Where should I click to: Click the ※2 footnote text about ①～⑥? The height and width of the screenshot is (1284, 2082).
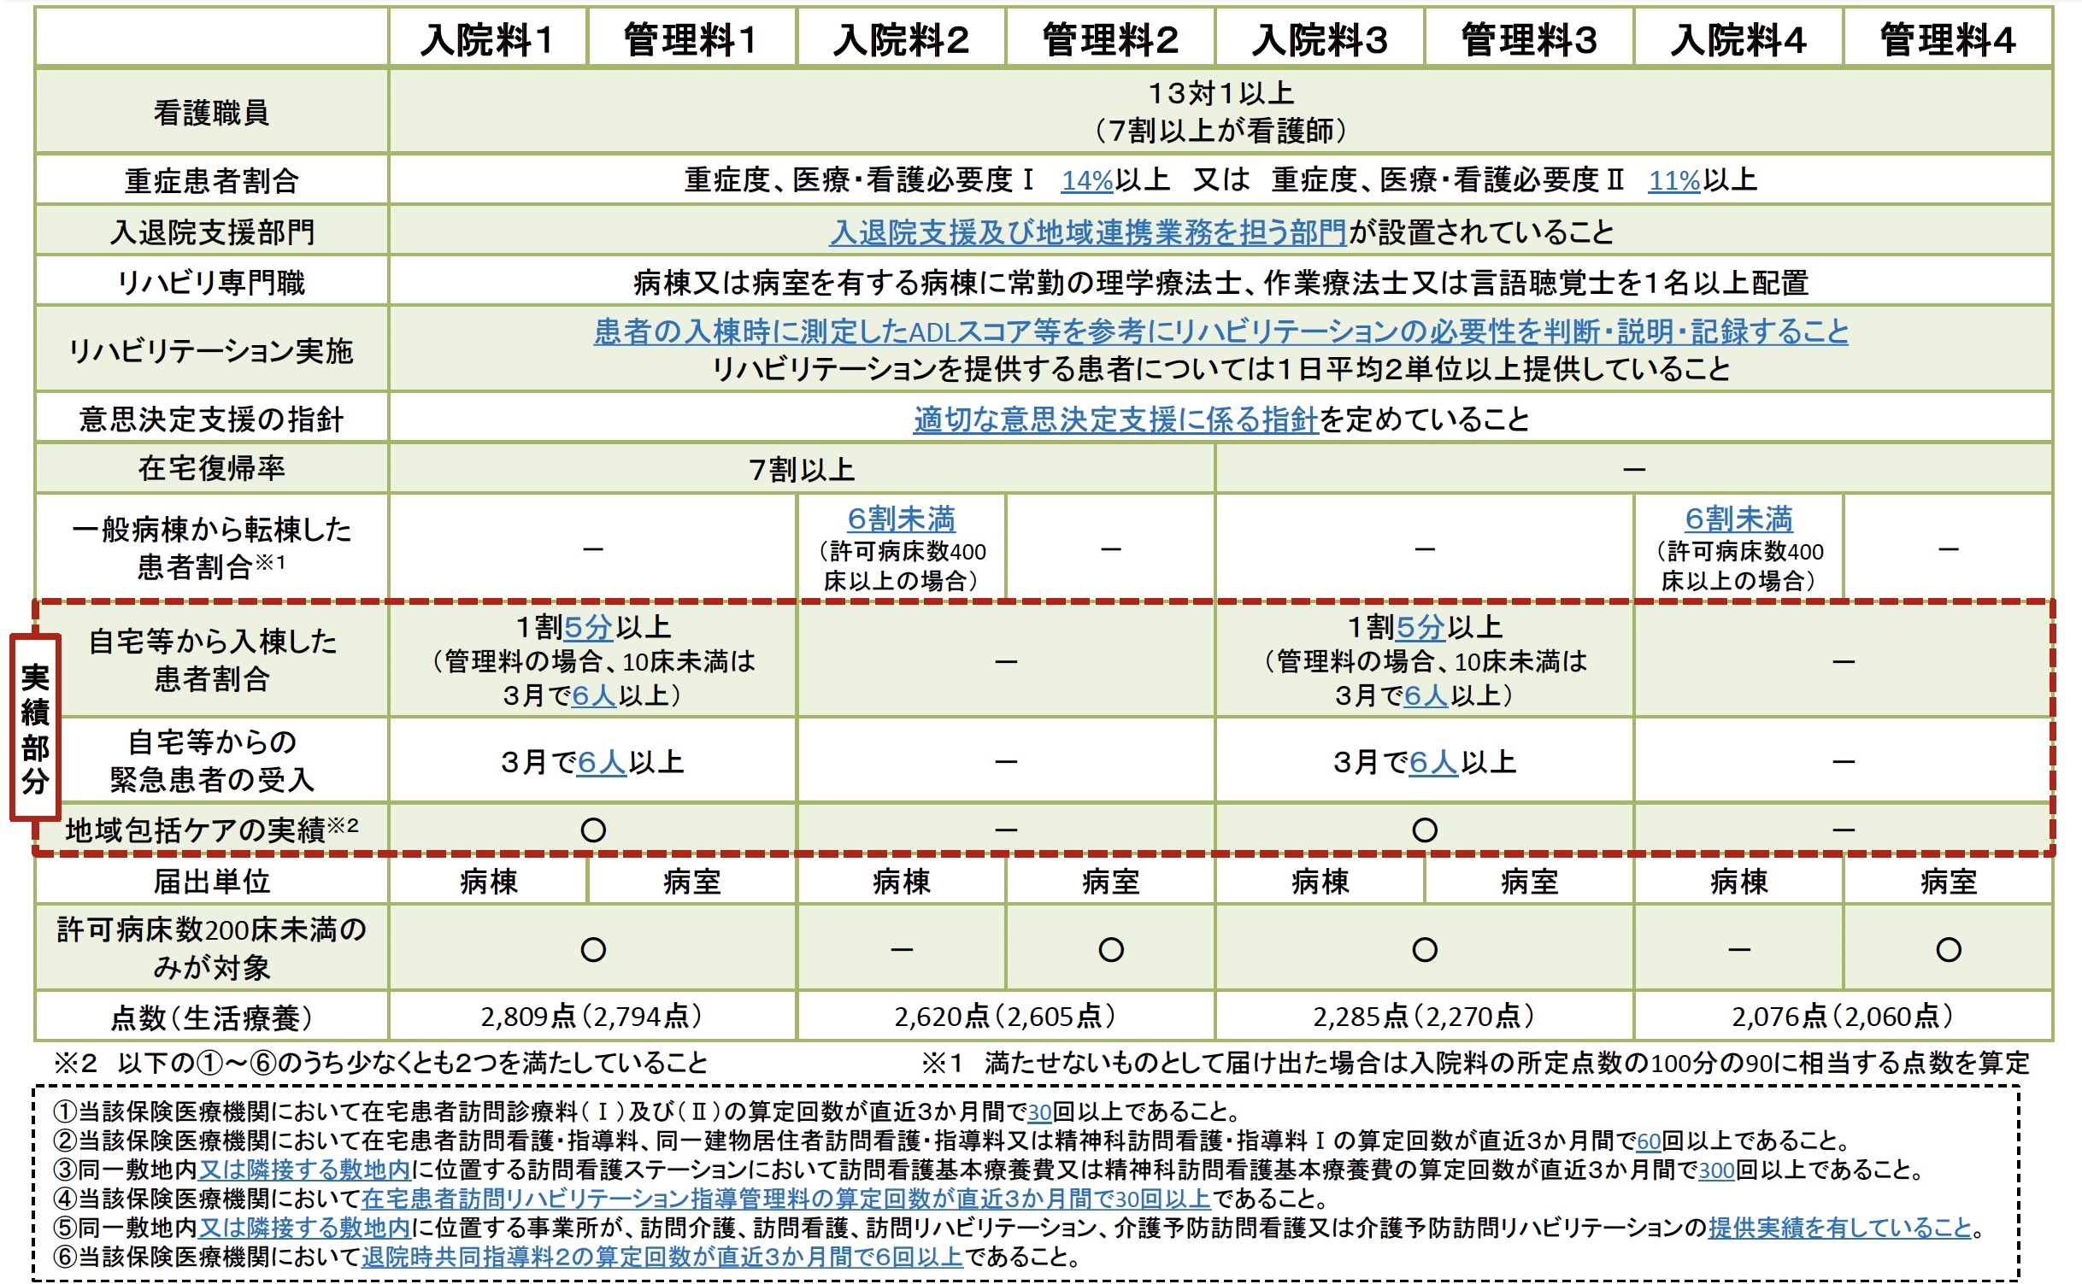pos(381,1064)
